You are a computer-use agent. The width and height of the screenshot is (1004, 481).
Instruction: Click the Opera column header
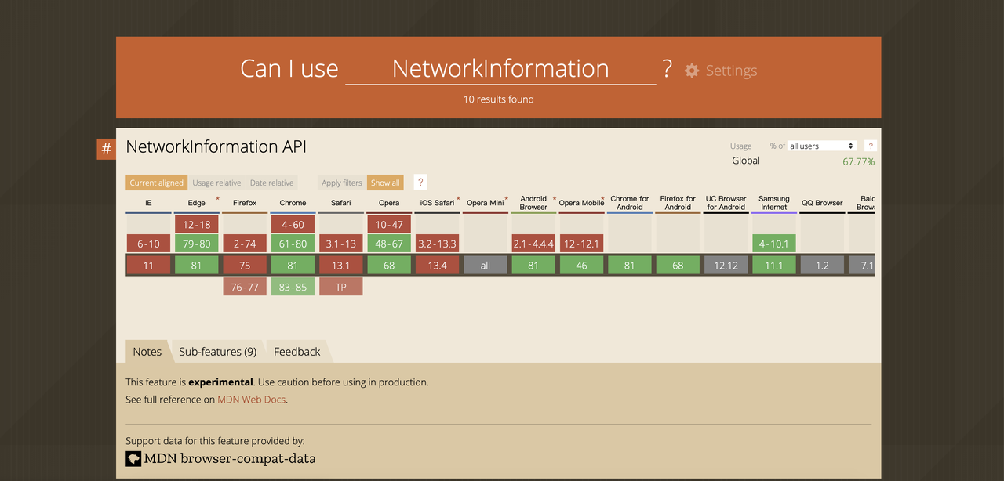point(389,203)
